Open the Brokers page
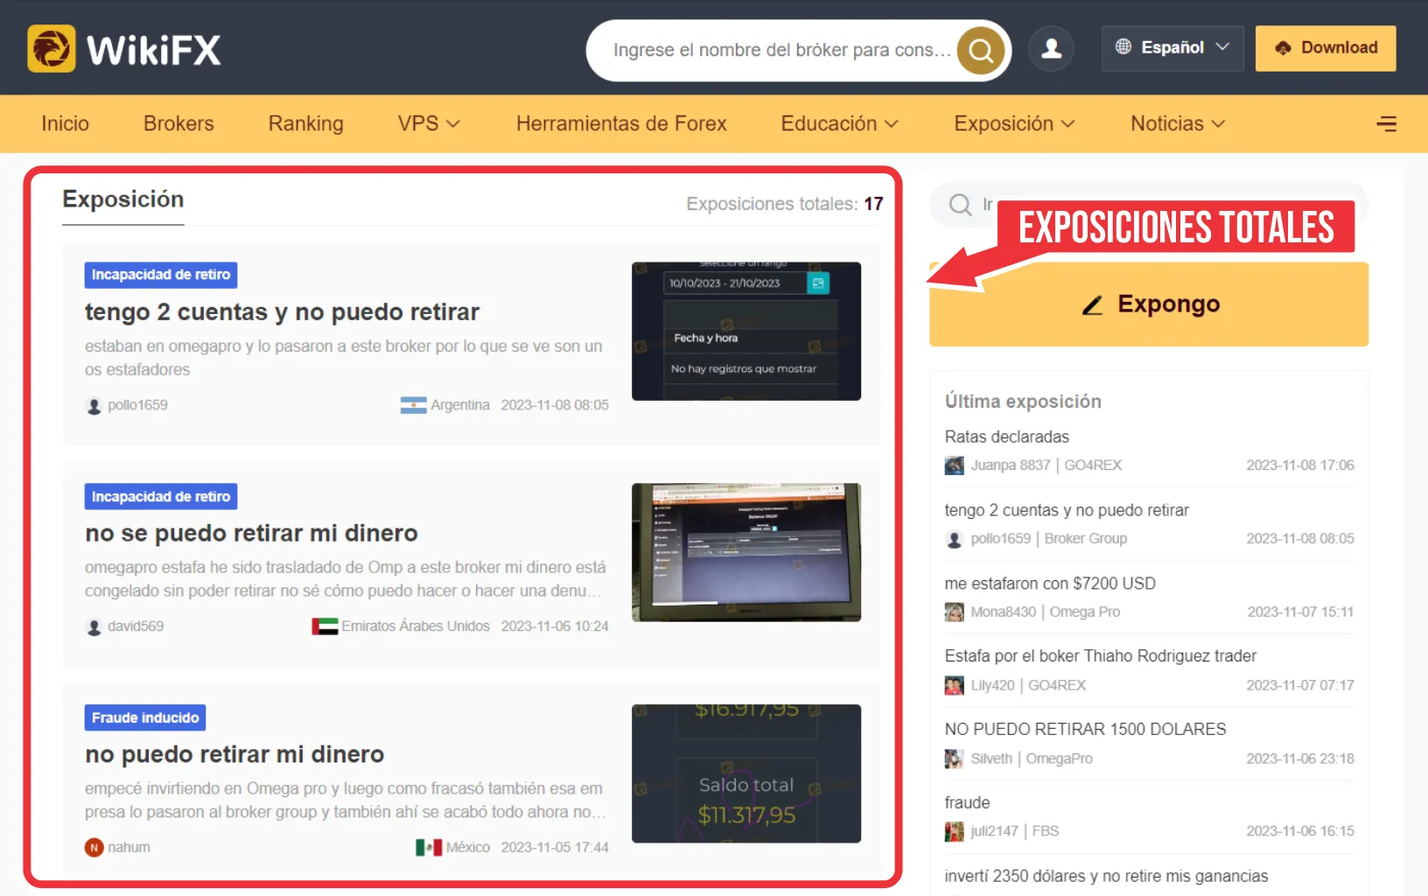 tap(178, 123)
